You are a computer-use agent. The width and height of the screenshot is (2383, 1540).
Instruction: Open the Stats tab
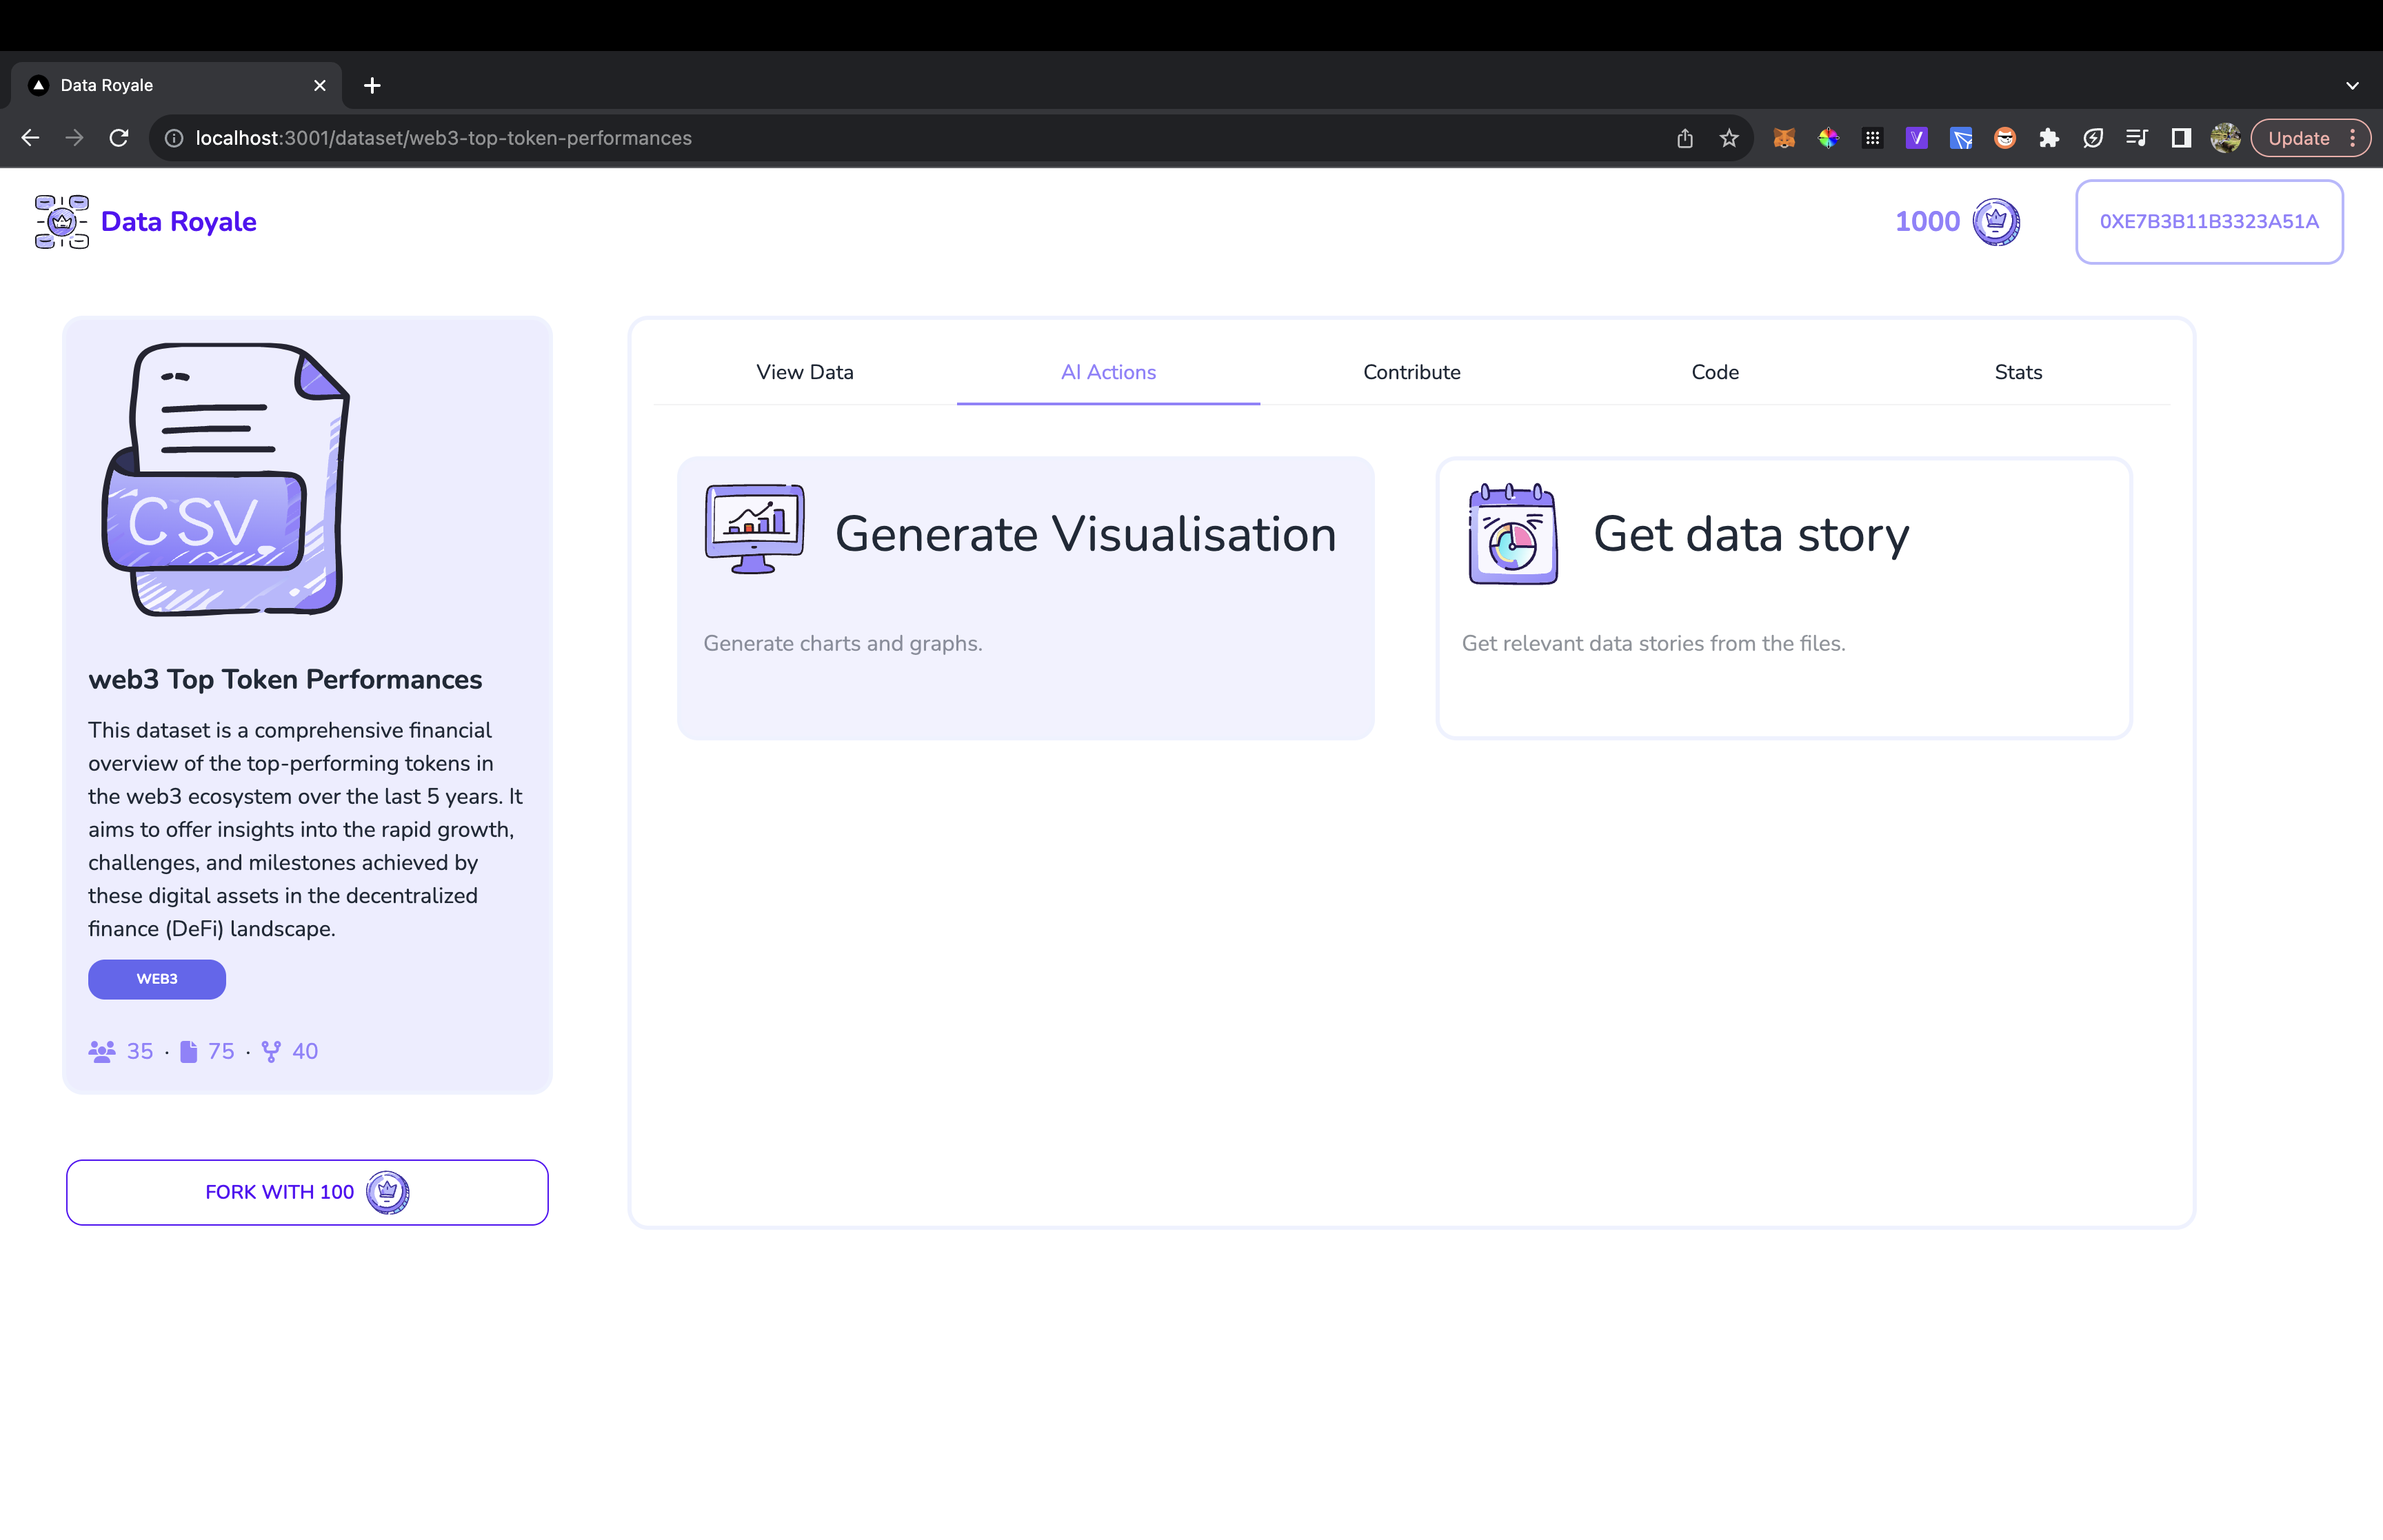point(2017,372)
